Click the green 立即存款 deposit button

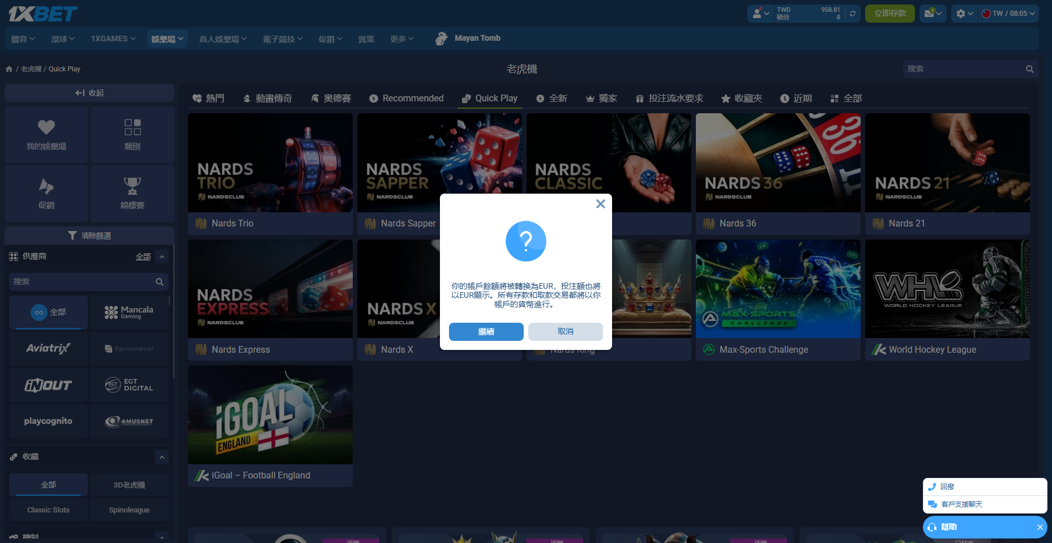(890, 14)
